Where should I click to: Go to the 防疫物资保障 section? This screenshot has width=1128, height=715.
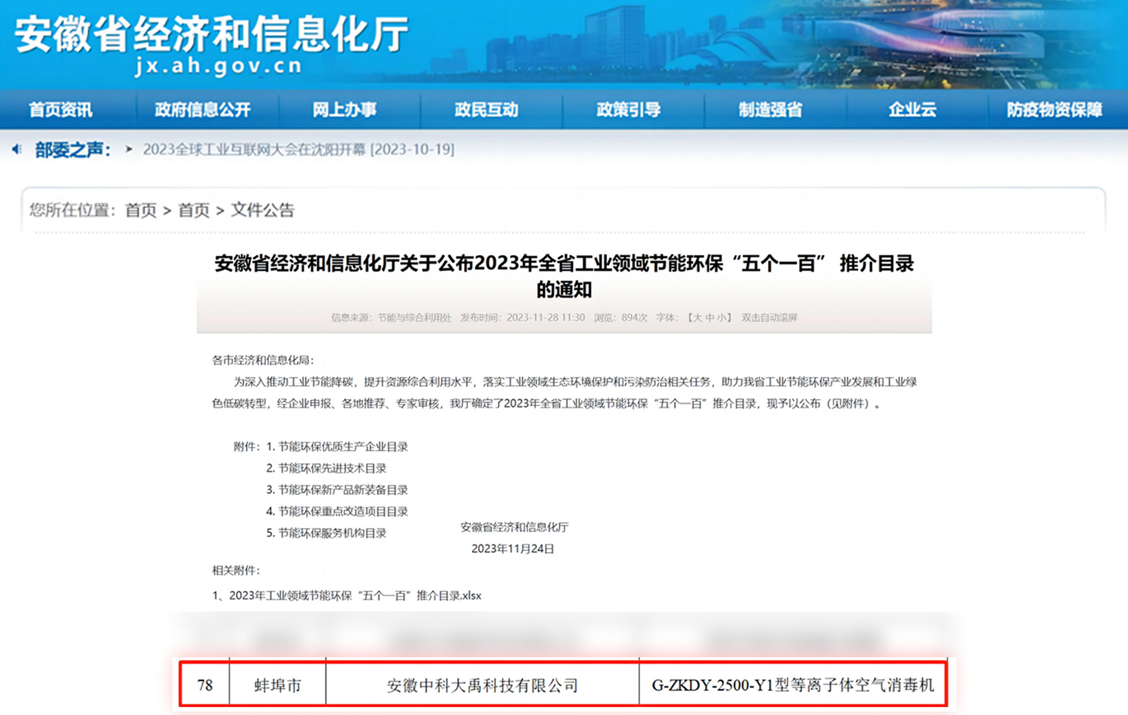pos(1054,110)
